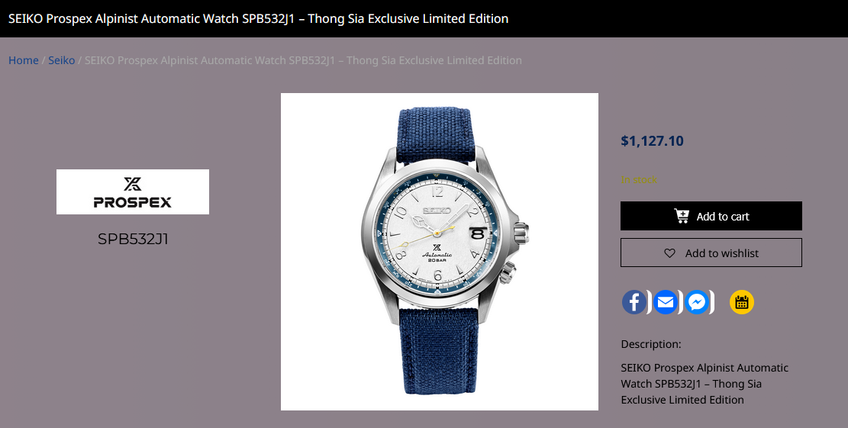Add the watch to the wishlist
Viewport: 848px width, 428px height.
coord(711,253)
